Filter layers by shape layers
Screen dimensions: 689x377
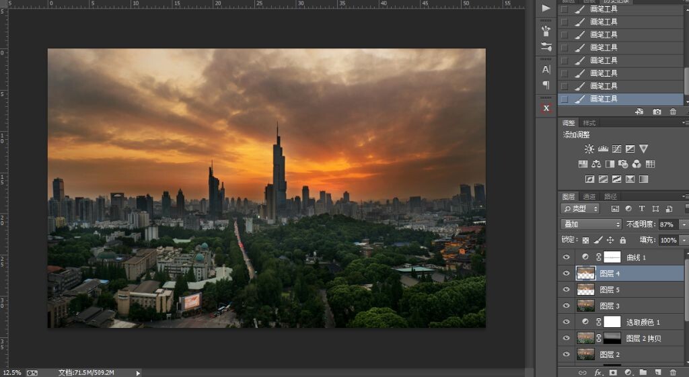(655, 208)
